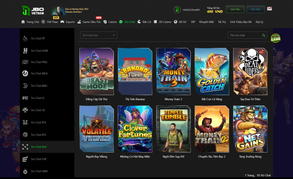Open the VIP page
Screen dimensions: 293x179
coord(193,22)
